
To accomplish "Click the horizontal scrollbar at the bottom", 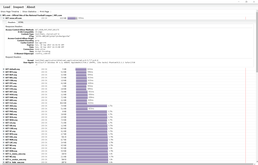I will pyautogui.click(x=126, y=164).
